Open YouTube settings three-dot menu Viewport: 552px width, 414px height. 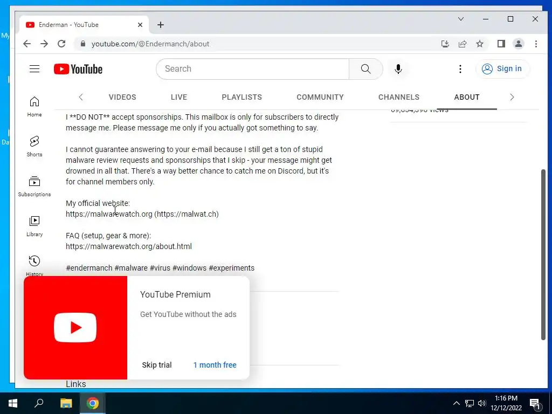point(460,68)
